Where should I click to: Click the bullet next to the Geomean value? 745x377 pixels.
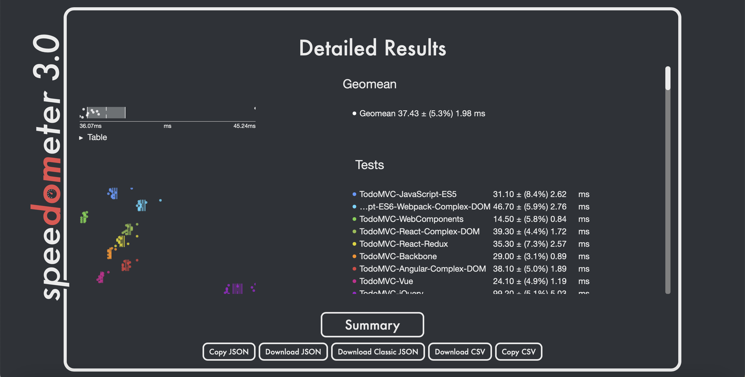(x=354, y=113)
